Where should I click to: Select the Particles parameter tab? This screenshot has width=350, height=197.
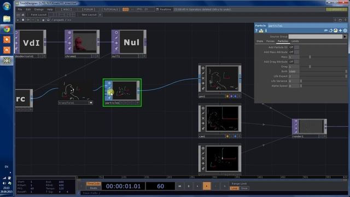(283, 42)
